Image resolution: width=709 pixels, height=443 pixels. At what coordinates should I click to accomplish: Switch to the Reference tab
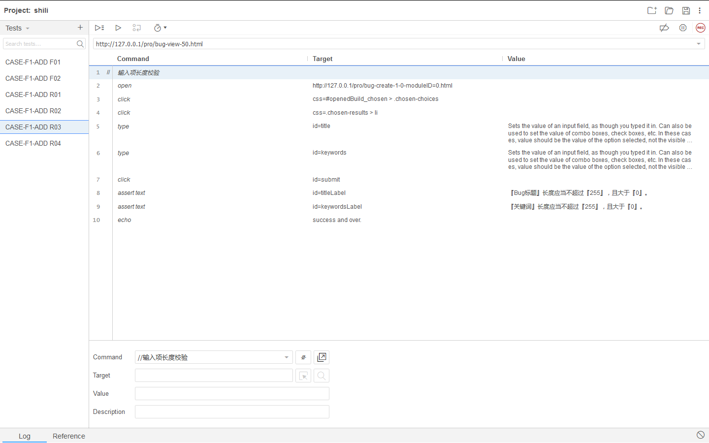68,436
